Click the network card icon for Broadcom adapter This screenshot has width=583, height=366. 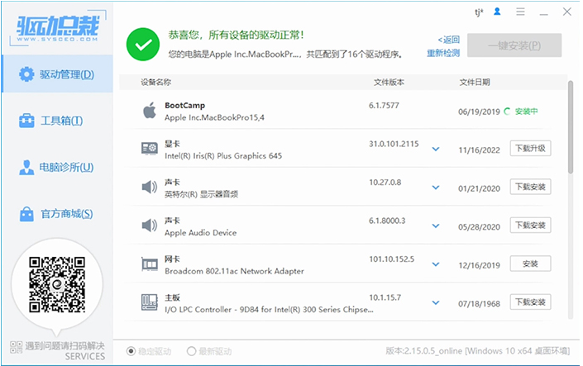point(150,264)
